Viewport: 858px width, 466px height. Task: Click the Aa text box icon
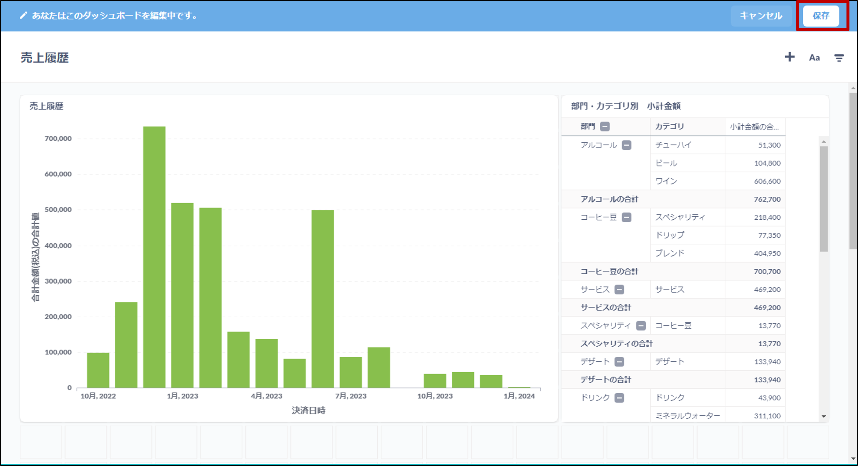[x=814, y=58]
